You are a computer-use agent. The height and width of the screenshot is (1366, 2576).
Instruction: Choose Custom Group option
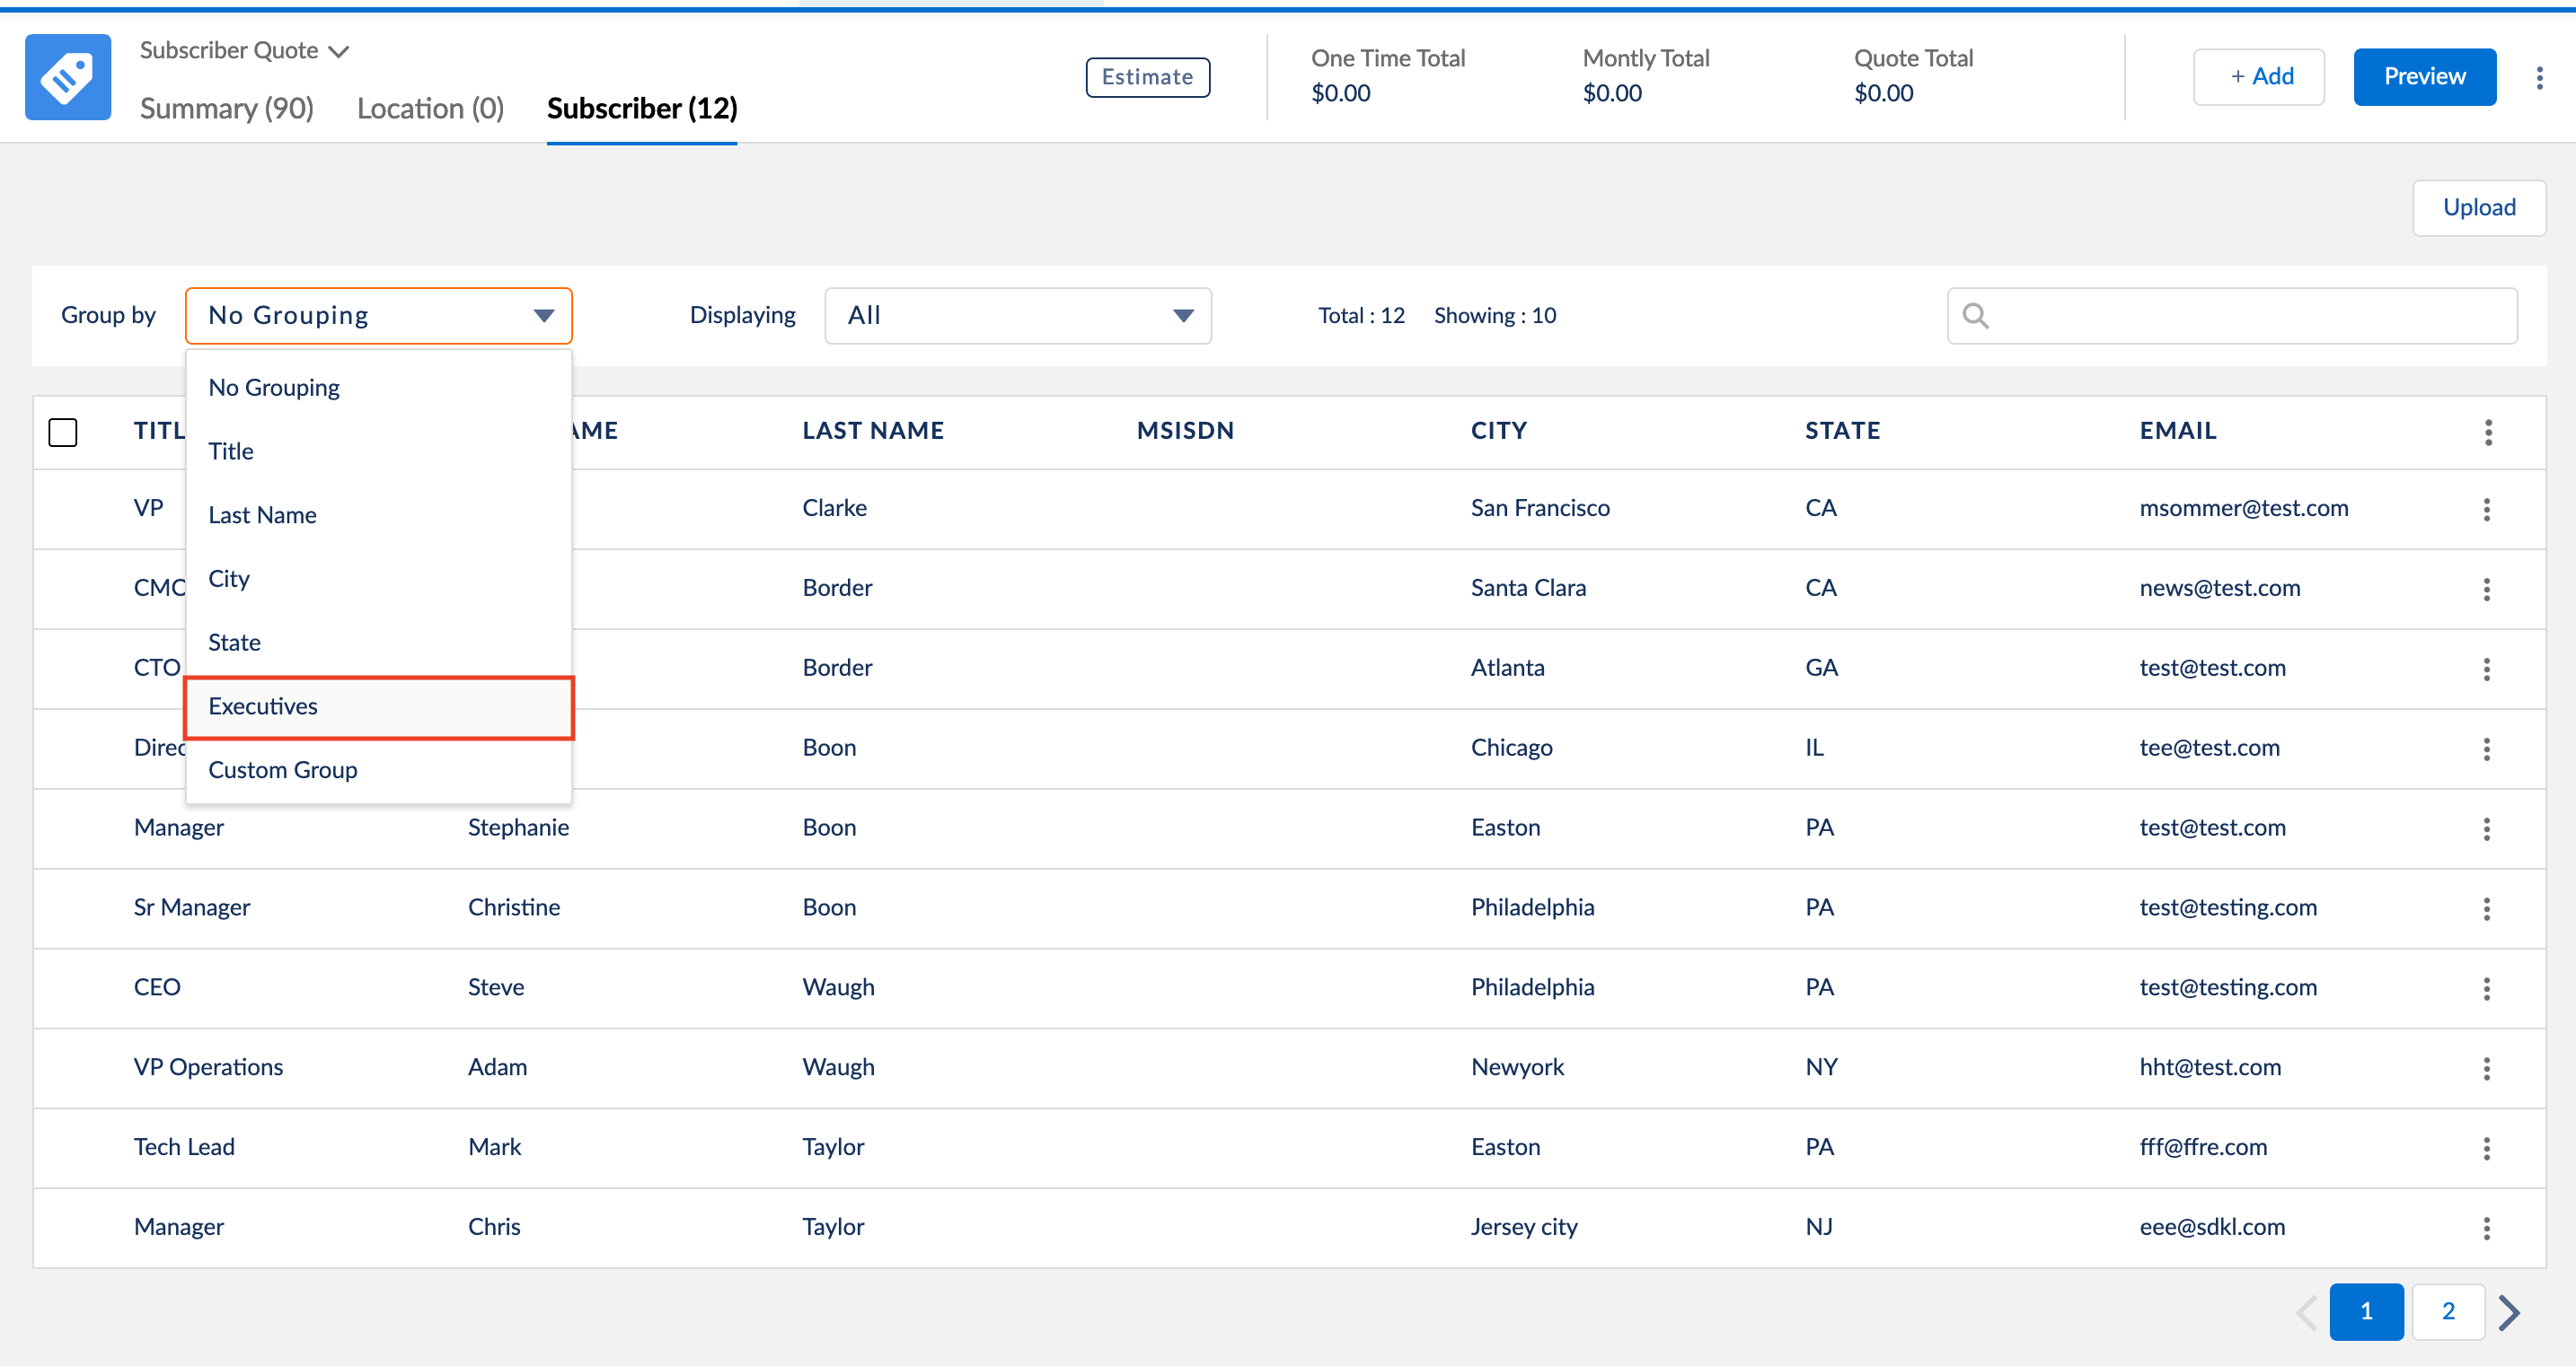[378, 769]
